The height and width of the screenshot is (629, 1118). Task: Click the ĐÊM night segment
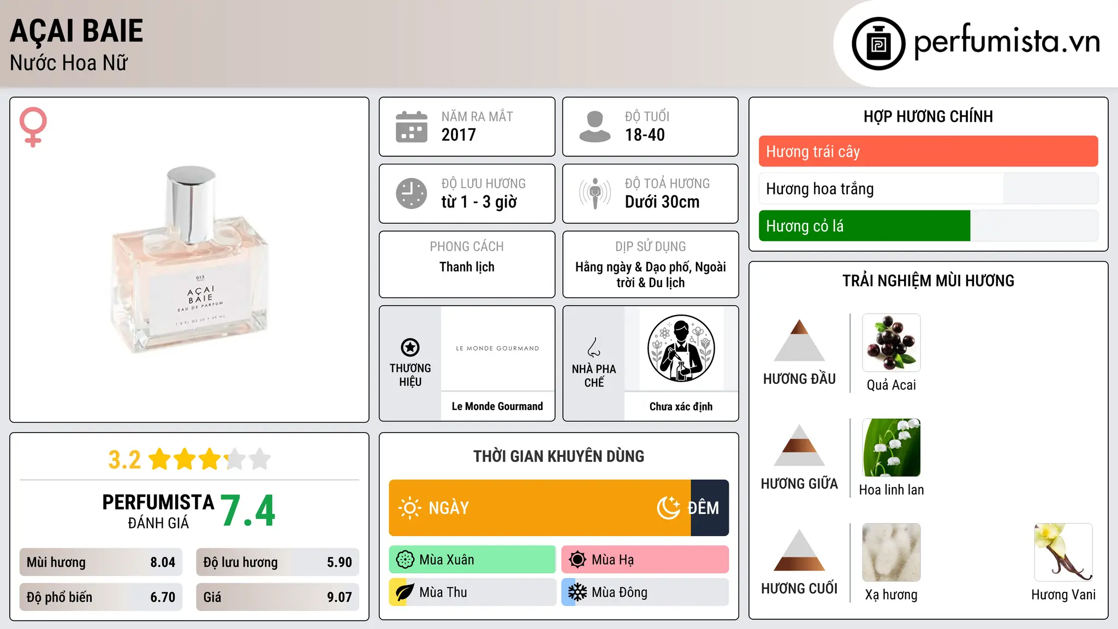click(710, 508)
